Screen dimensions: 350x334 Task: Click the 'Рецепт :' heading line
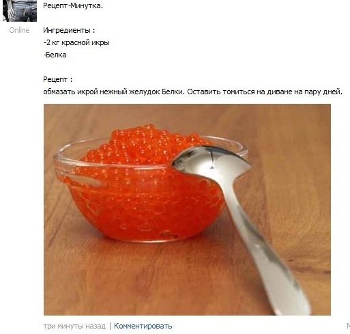58,79
